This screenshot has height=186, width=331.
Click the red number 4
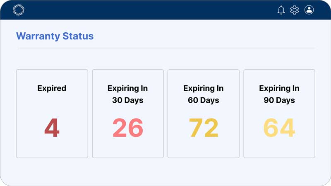[x=52, y=128]
